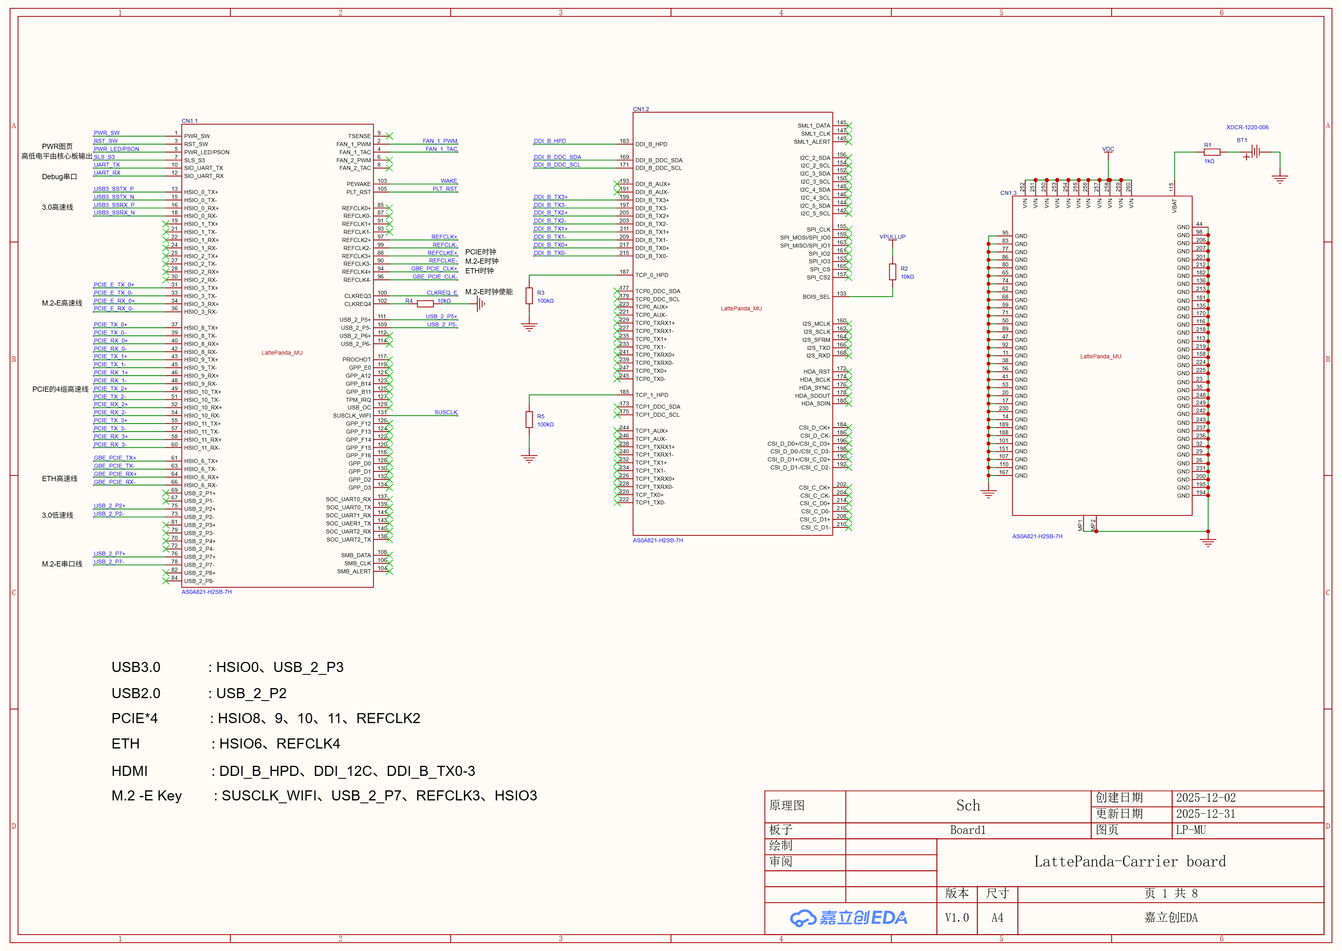Screen dimensions: 1342x951
Task: Click the M.2-E串口线 annotation
Action: [x=62, y=564]
